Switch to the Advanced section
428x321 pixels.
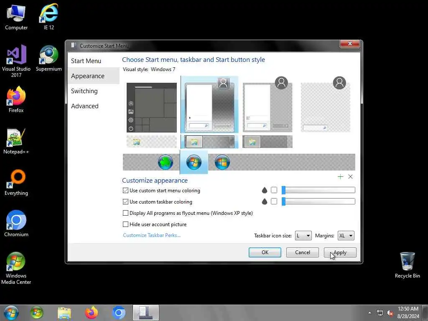pyautogui.click(x=84, y=106)
